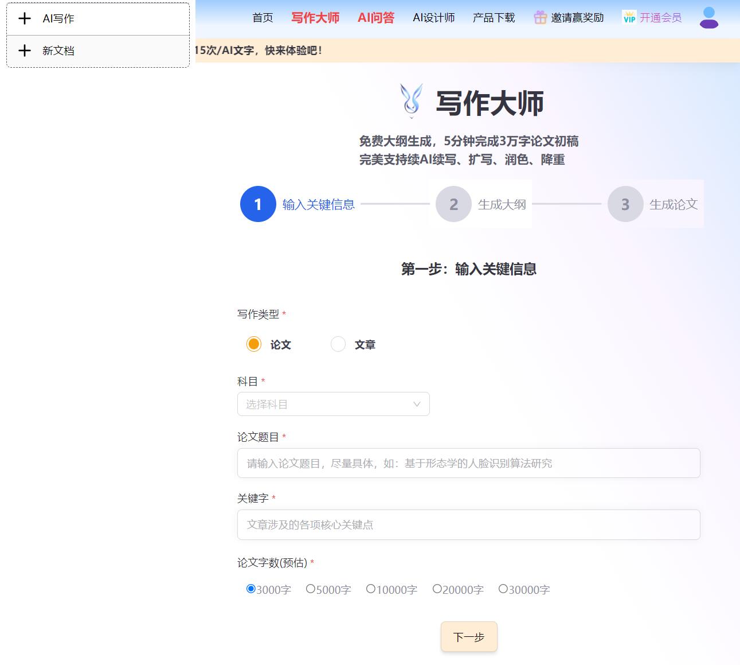740x665 pixels.
Task: Open the 选择科目 subject dropdown
Action: pyautogui.click(x=333, y=404)
